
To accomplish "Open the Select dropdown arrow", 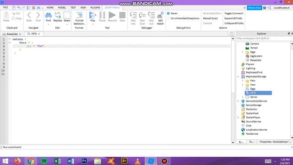I will point(67,24).
